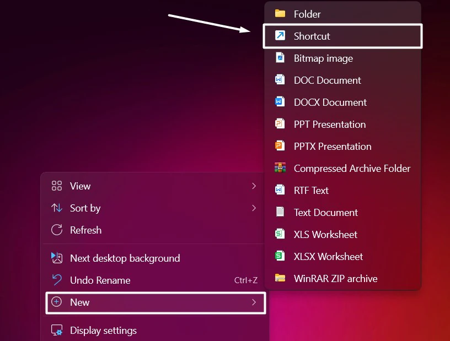Click the up-down arrows Sort by icon
The height and width of the screenshot is (341, 450).
click(x=57, y=208)
